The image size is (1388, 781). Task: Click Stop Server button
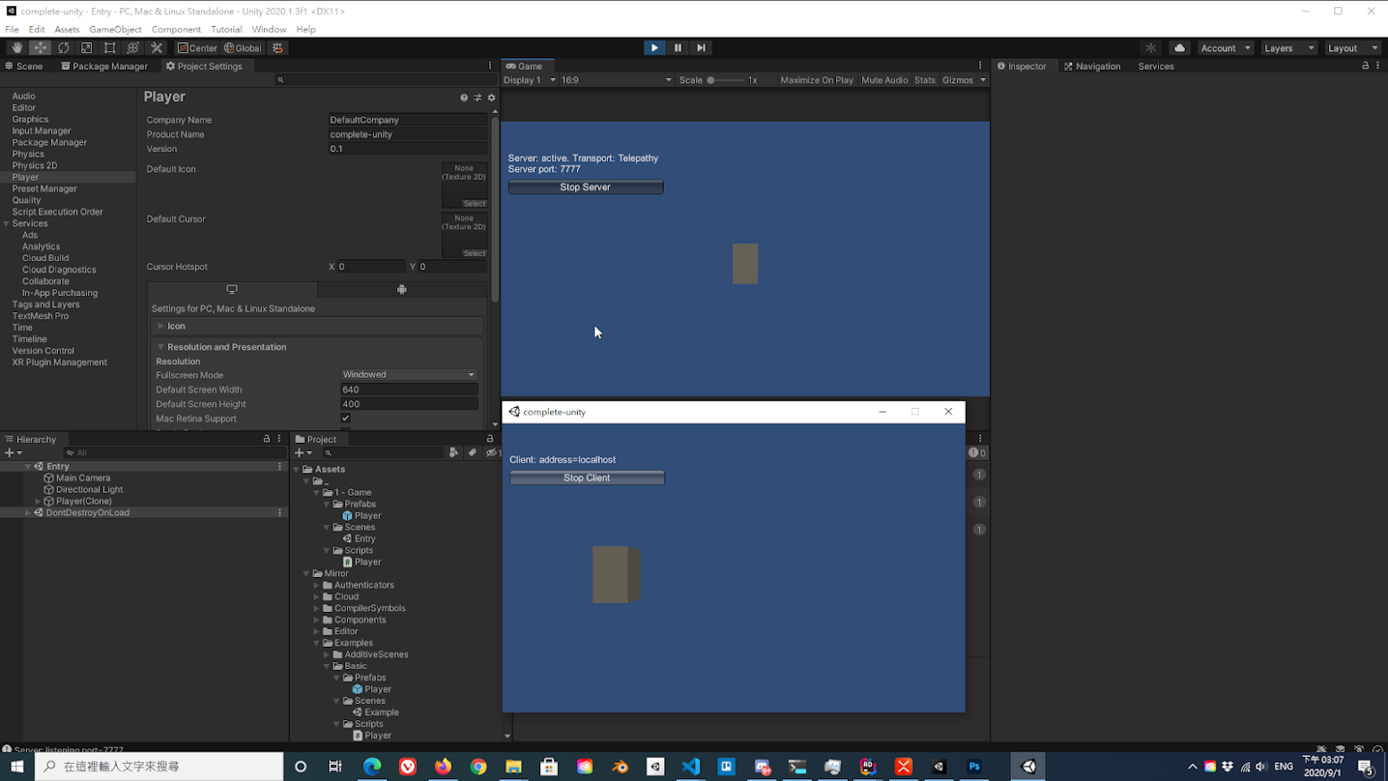coord(586,187)
